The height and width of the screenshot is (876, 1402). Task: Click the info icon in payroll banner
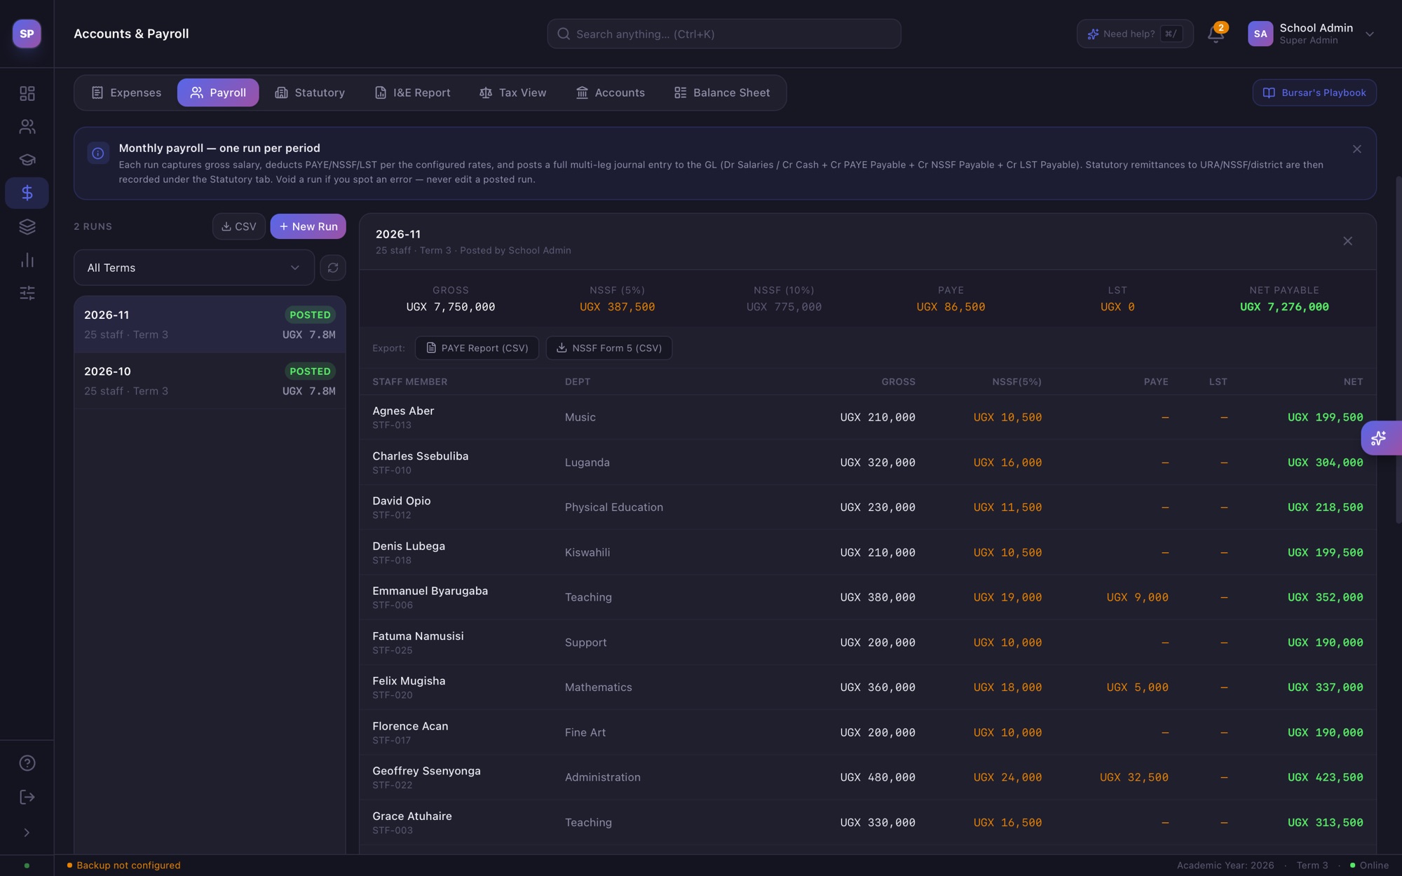tap(98, 153)
